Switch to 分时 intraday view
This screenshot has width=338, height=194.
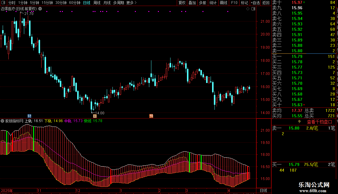12,3
